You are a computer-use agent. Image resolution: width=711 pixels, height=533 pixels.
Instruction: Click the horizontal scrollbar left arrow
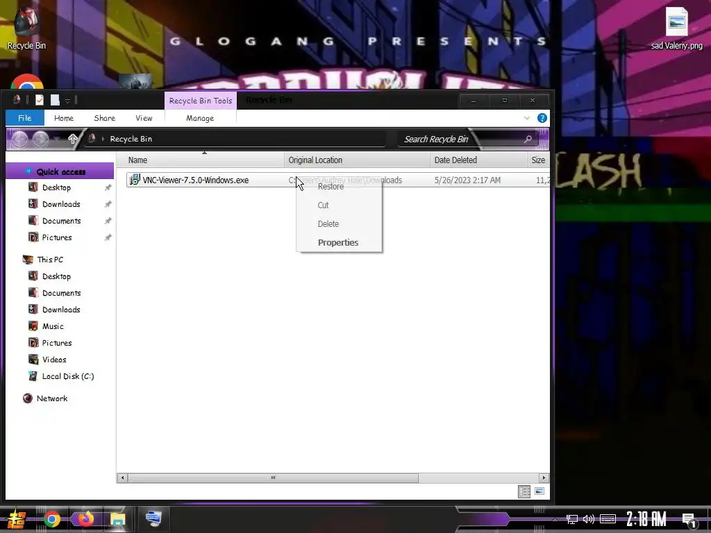coord(122,477)
